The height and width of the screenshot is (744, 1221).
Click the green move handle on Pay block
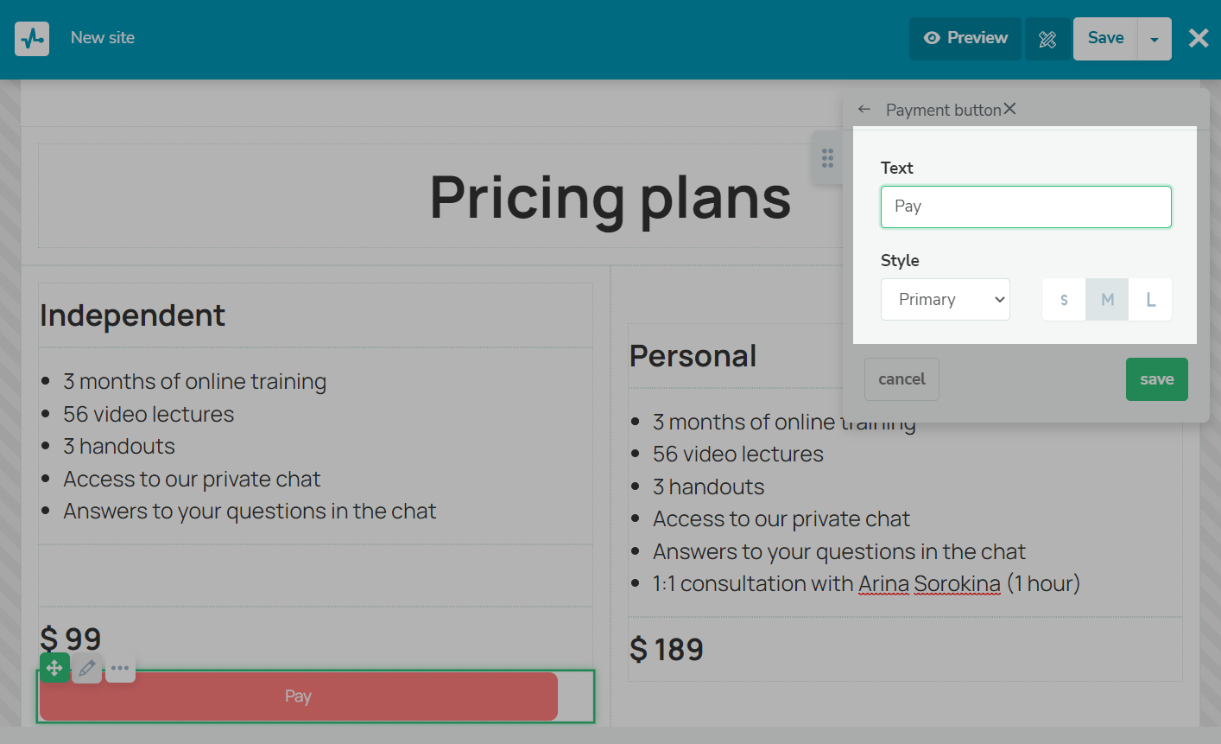54,668
